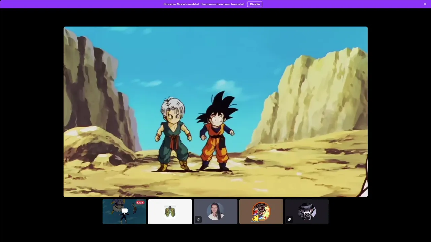Click the red LIVE badge
Viewport: 431px width, 242px height.
pos(140,202)
